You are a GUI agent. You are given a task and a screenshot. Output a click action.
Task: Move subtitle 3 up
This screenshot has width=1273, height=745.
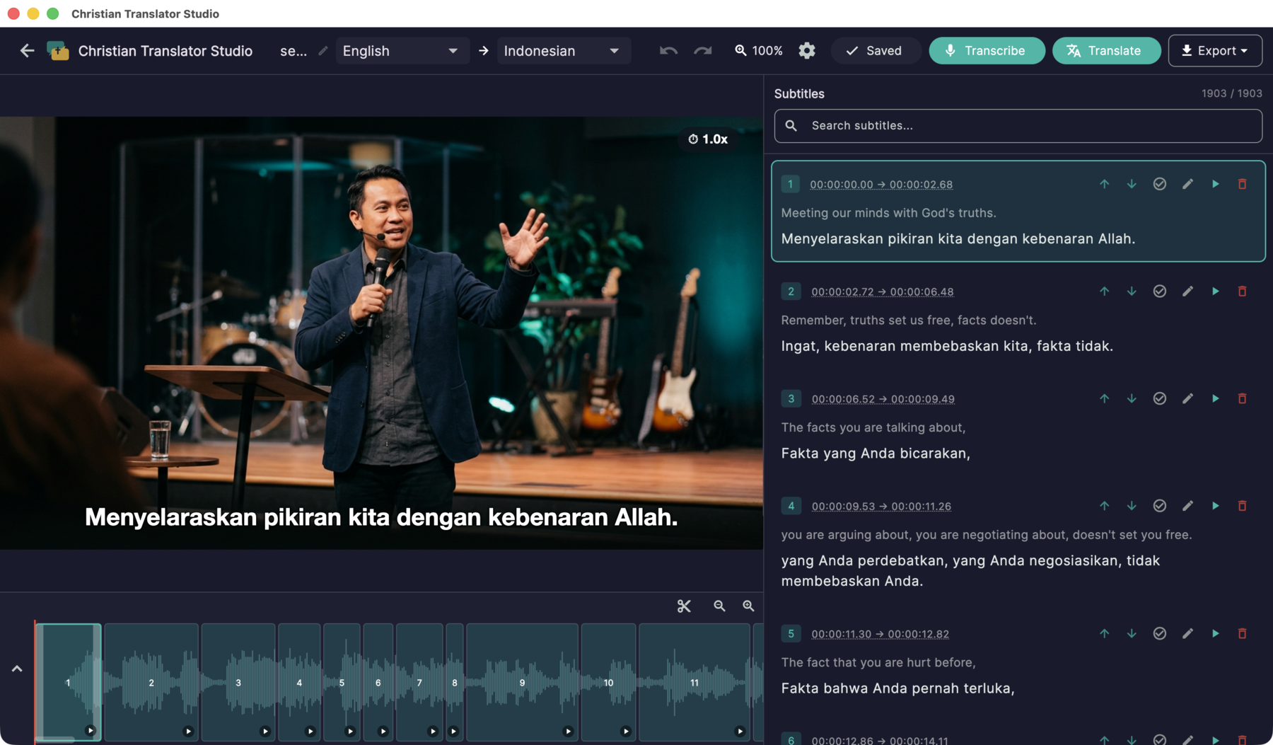(x=1104, y=399)
